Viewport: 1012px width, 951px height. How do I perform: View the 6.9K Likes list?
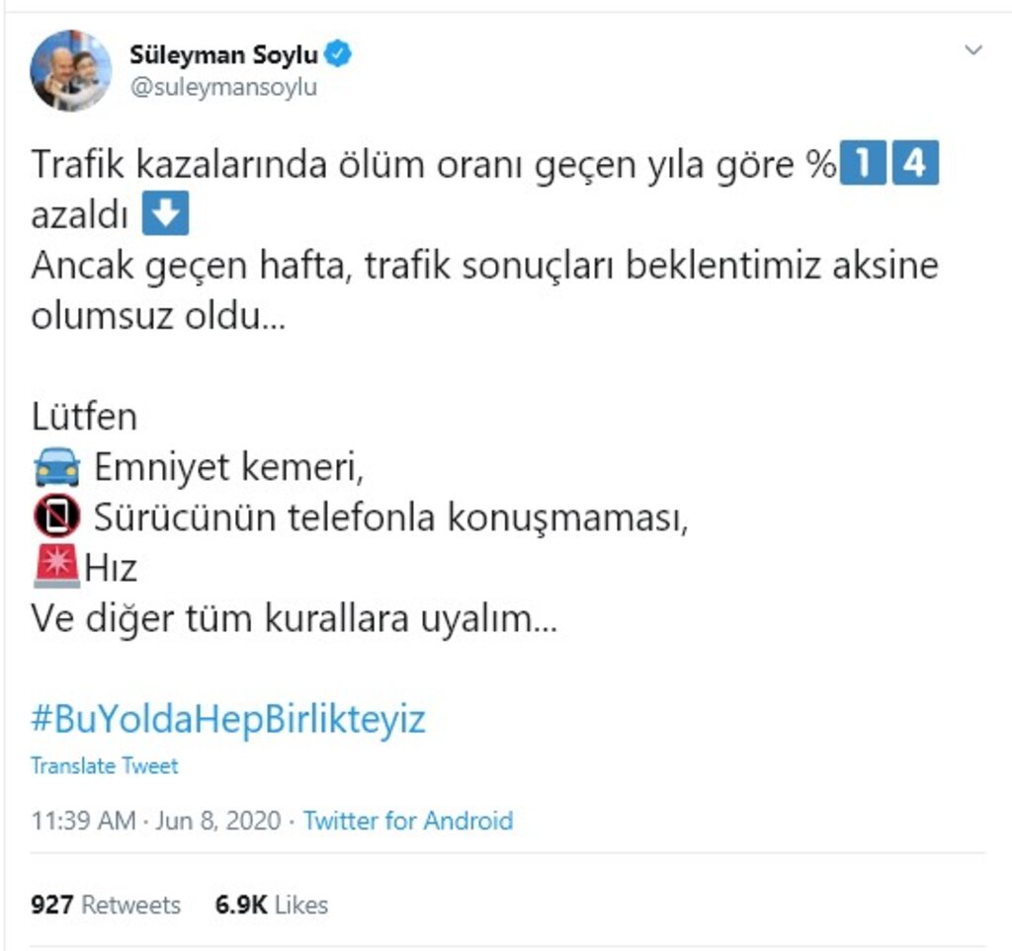coord(272,905)
